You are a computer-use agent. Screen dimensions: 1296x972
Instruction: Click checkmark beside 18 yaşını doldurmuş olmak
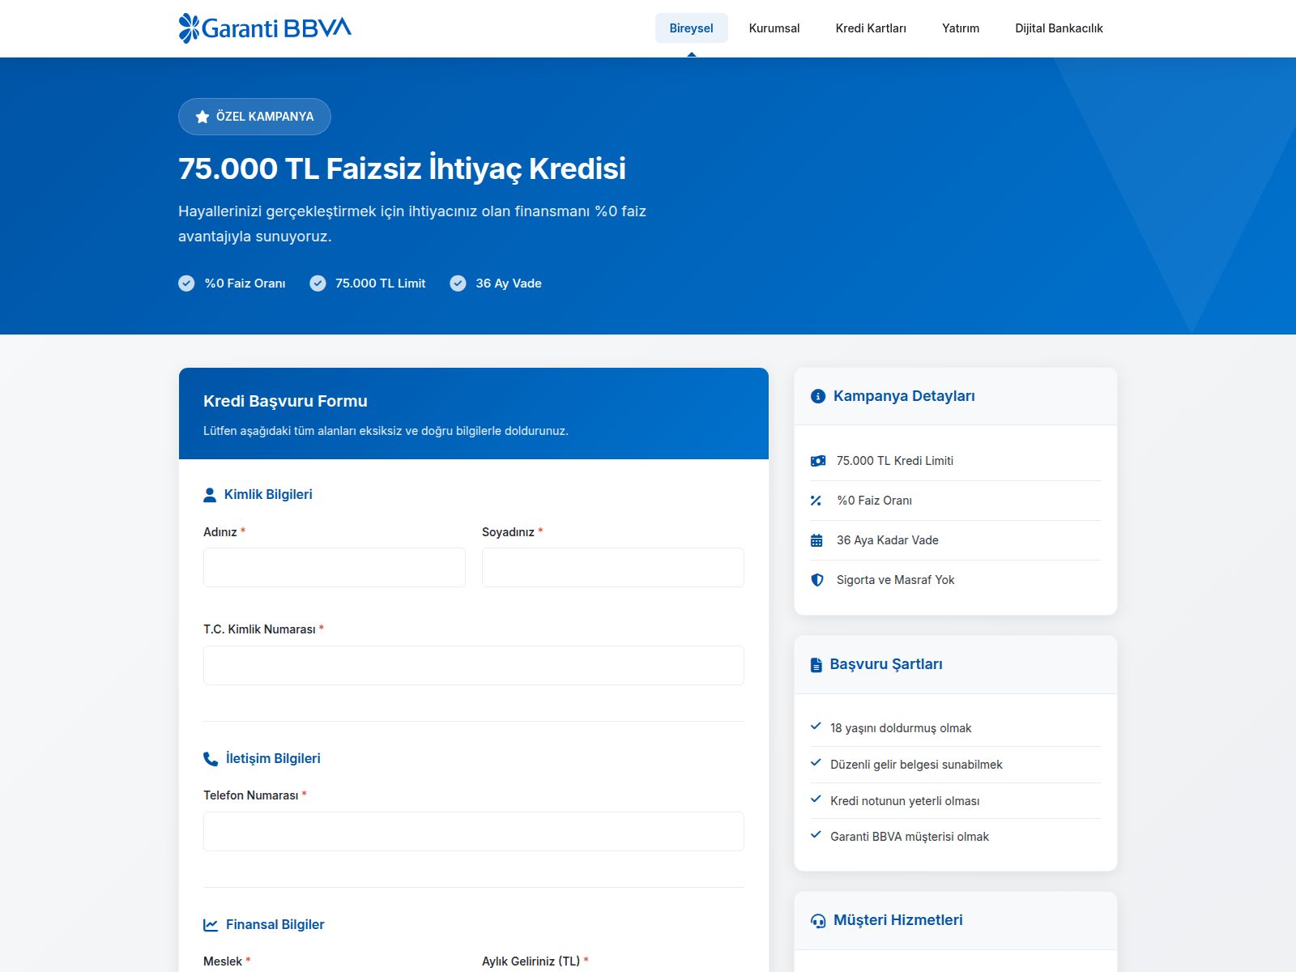[x=816, y=727]
